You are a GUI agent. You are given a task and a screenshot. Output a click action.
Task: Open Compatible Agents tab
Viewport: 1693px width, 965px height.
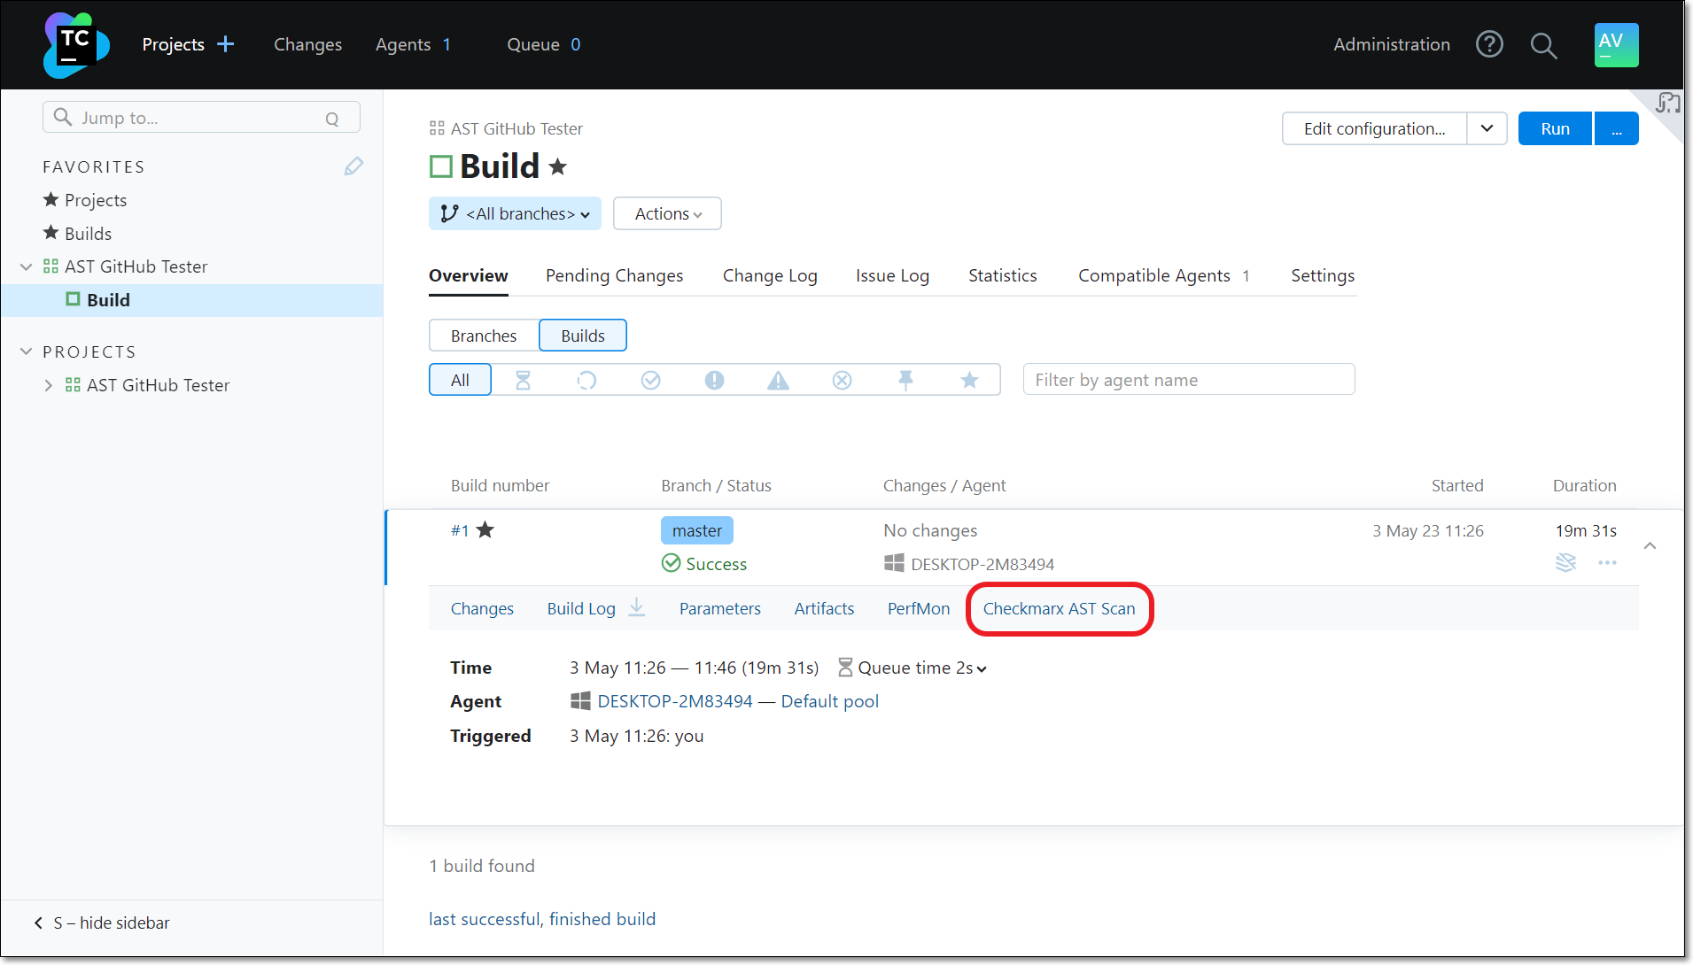1163,275
